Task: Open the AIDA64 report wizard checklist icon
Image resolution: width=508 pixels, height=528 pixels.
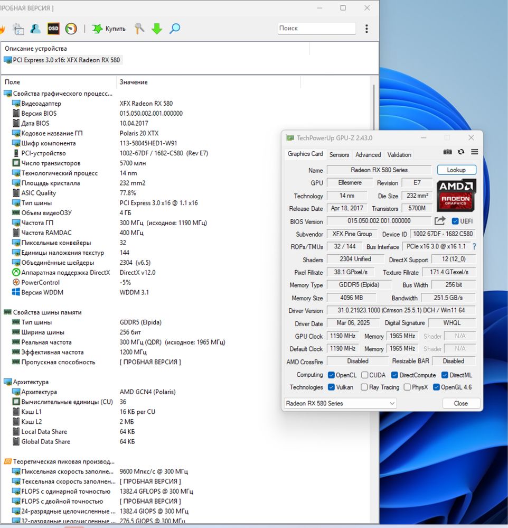Action: (x=18, y=29)
